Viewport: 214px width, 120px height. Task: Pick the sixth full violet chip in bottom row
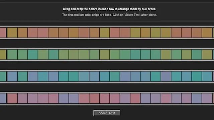(64, 98)
